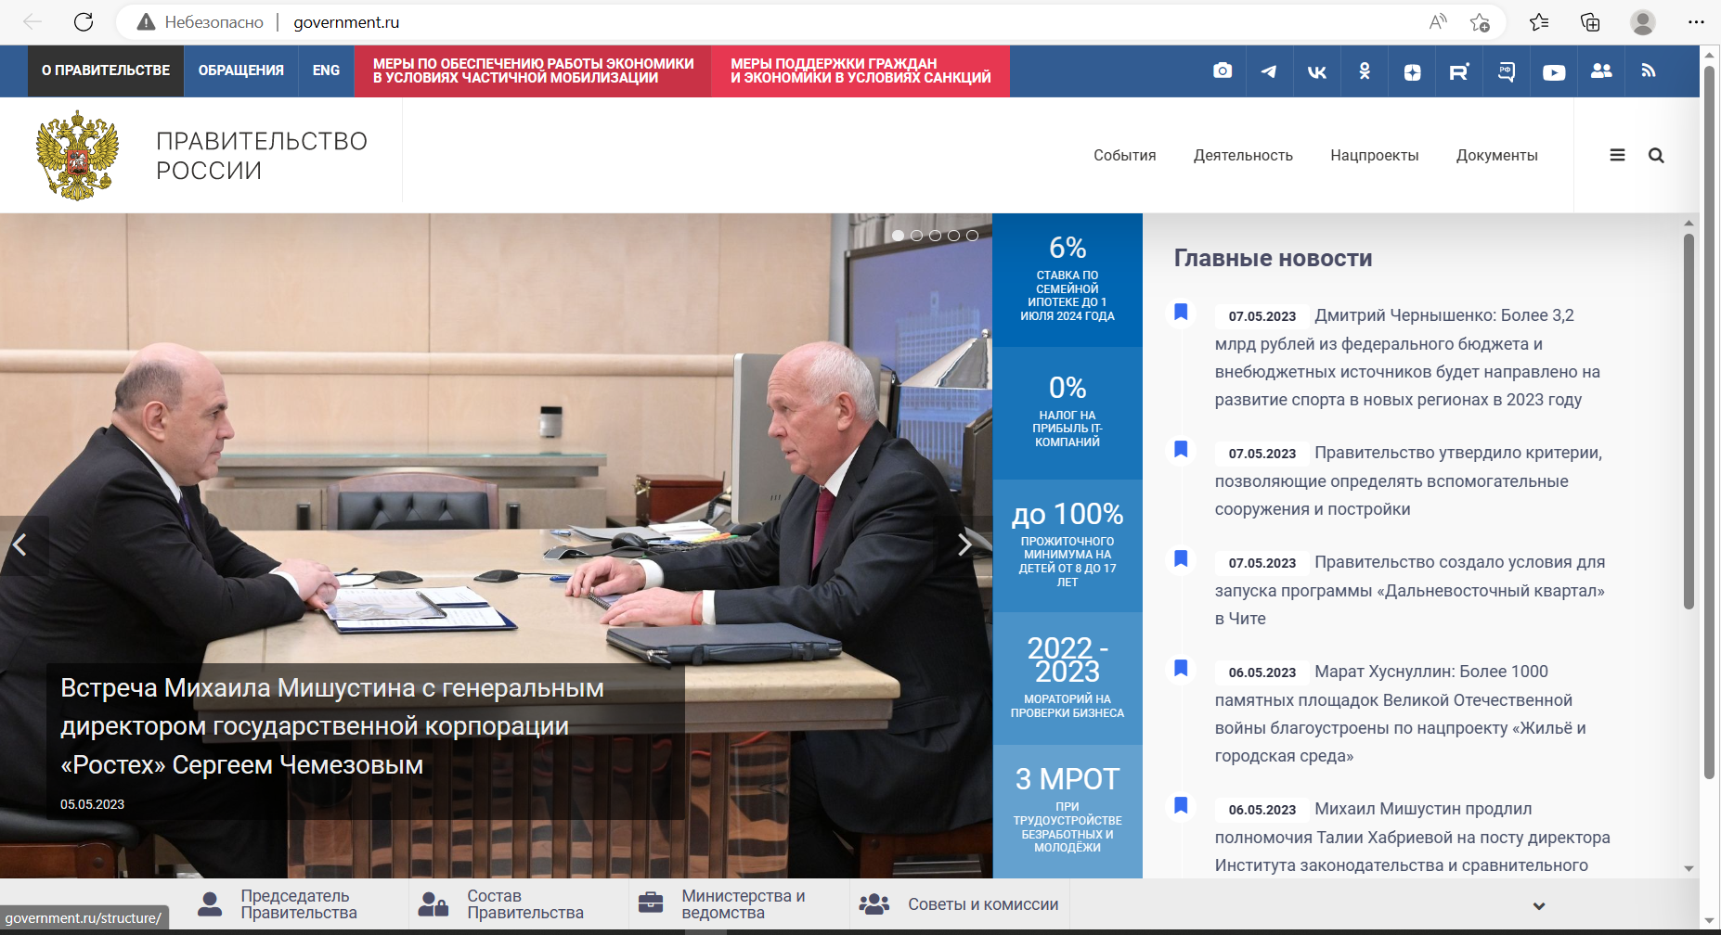
Task: Click the ПРАВИТЕЛЬСТВО РОССИИ site title
Action: pos(262,156)
